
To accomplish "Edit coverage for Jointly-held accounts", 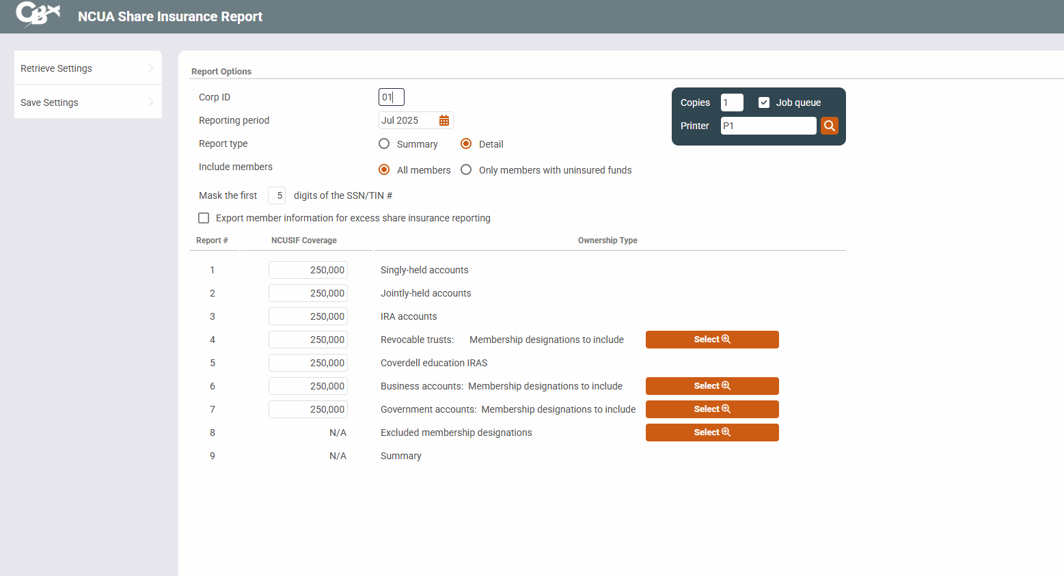I will [308, 293].
